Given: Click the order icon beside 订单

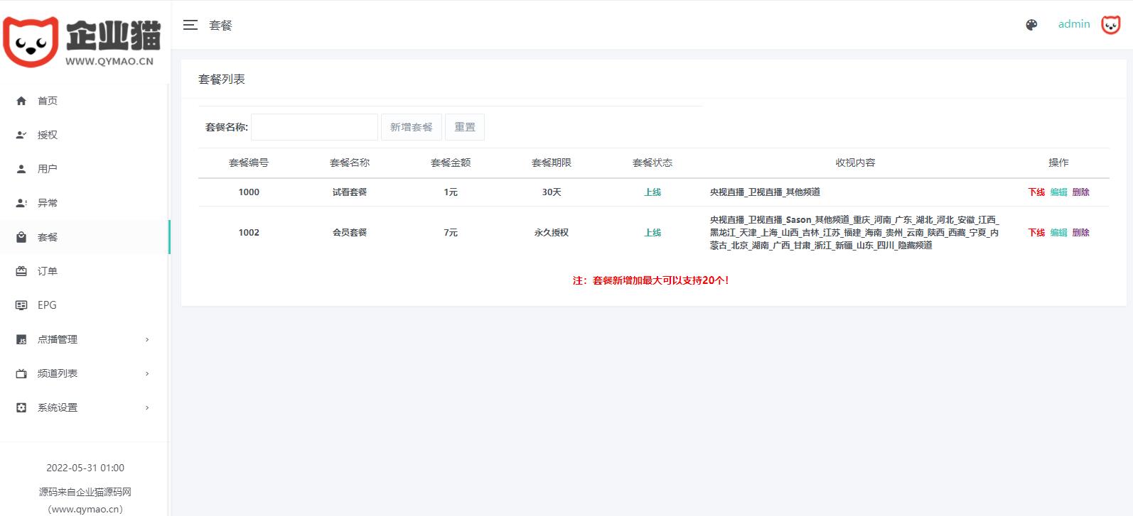Looking at the screenshot, I should (x=21, y=271).
